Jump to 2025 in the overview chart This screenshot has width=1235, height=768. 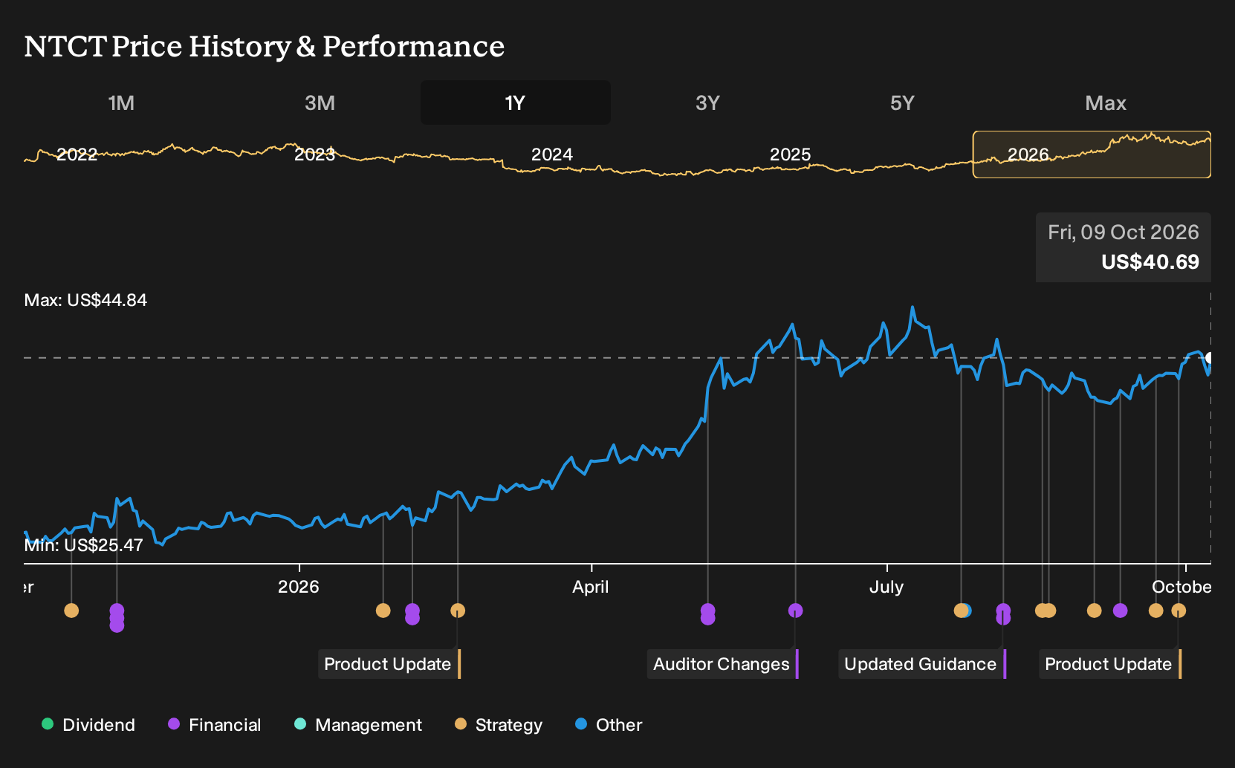pos(790,154)
